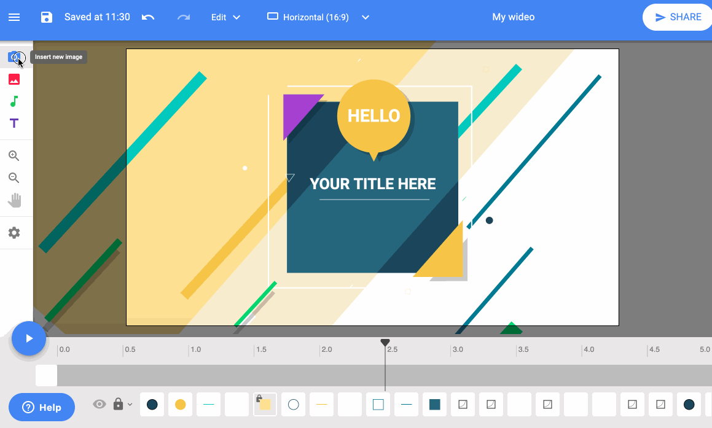Undo the last action

click(x=148, y=17)
